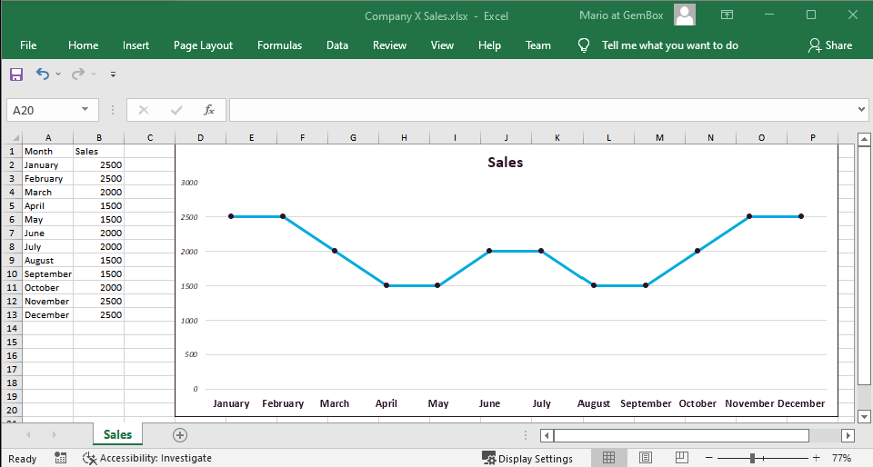Open Ribbon Display Options icon
Screen dimensions: 873x467
[x=727, y=15]
